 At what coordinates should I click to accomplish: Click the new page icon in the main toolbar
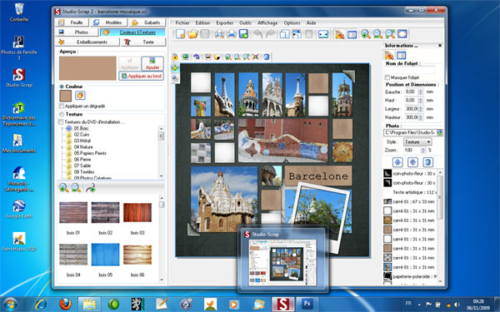[181, 34]
